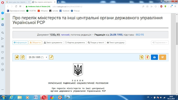178x100 pixels.
Task: Open personal news flow arrow in sidebar
Action: (x=3, y=39)
